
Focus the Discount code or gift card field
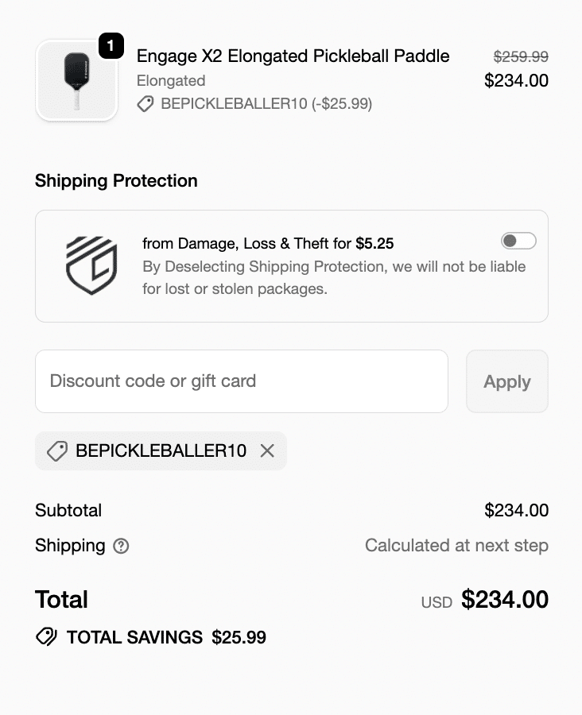click(x=242, y=381)
